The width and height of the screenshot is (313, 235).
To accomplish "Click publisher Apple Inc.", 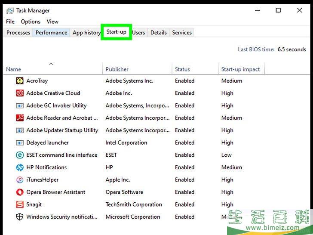I will tap(118, 180).
